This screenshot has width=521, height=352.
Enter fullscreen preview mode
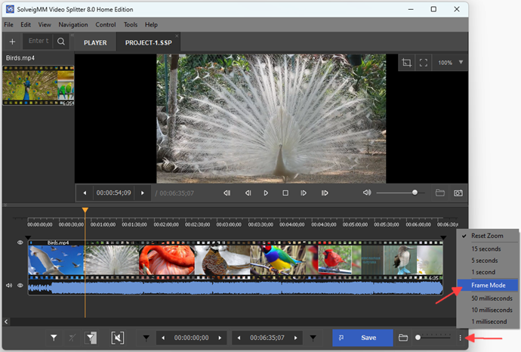(424, 63)
